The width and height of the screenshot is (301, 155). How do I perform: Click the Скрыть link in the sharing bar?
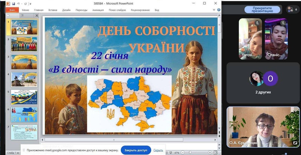pyautogui.click(x=158, y=150)
